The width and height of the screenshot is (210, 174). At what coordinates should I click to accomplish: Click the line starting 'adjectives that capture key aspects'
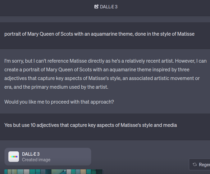coord(102,78)
